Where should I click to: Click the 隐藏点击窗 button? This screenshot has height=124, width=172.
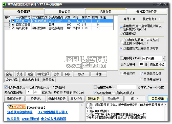(x=14, y=99)
